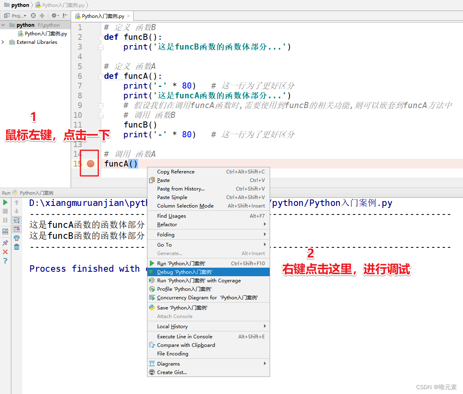Image resolution: width=463 pixels, height=394 pixels.
Task: Open Python入门案例.py in the Project tree
Action: tap(45, 34)
